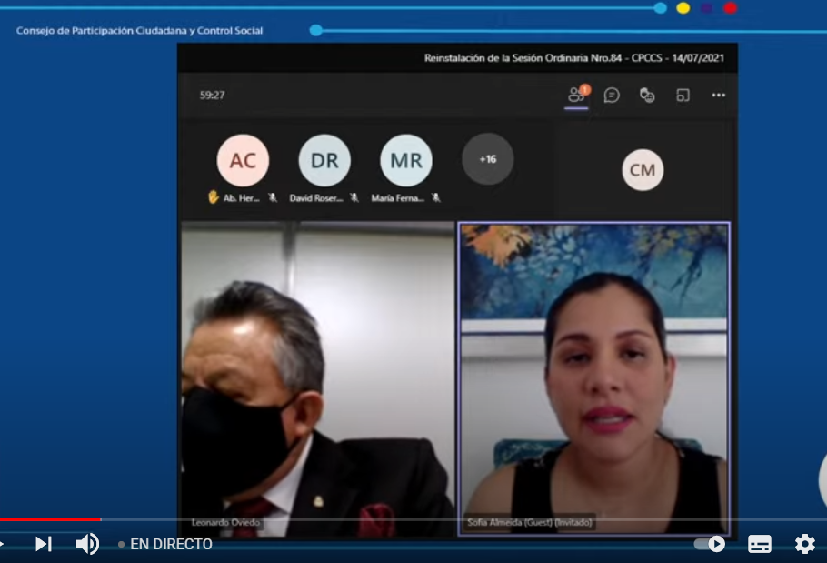Viewport: 827px width, 563px height.
Task: Select Sofía Almeida (Guest) video tile
Action: click(593, 379)
